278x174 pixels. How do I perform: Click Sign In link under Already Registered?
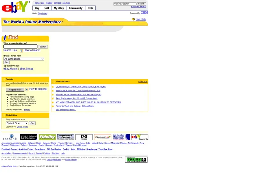27,110
